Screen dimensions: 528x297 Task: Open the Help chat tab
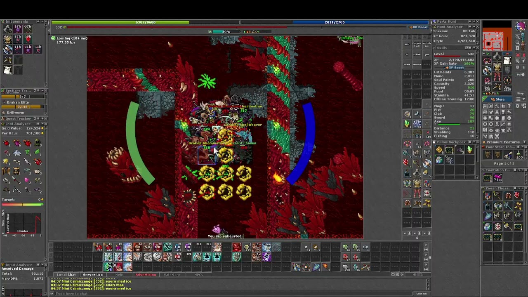119,275
